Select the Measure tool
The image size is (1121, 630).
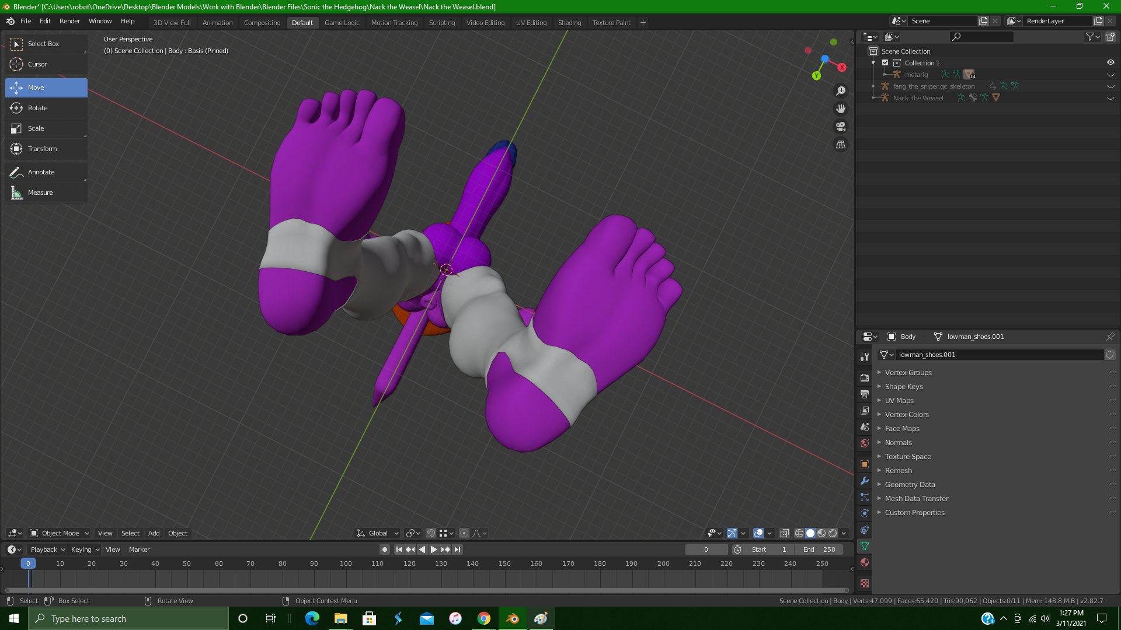[46, 192]
